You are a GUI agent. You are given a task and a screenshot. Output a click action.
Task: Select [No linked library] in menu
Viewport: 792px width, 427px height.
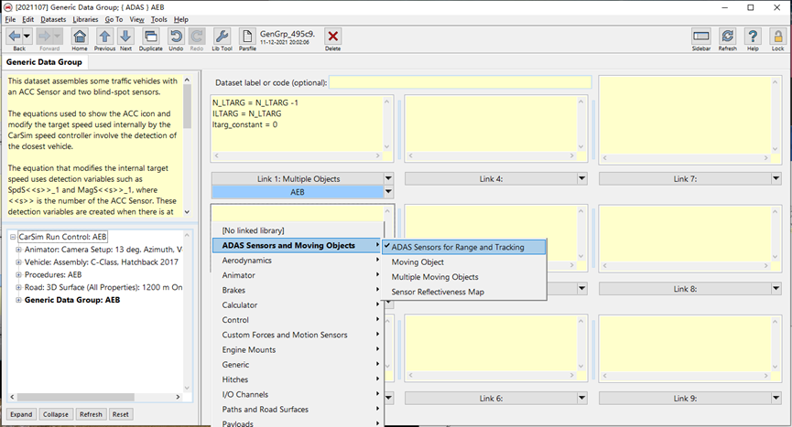coord(298,230)
